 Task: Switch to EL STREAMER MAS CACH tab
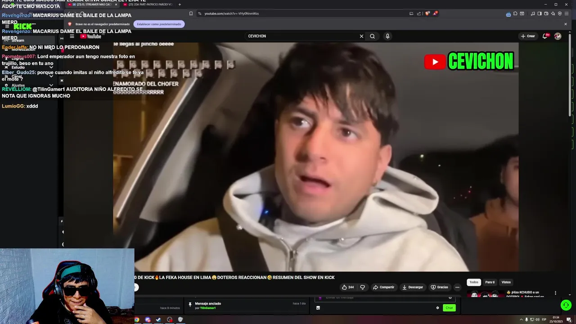click(92, 4)
